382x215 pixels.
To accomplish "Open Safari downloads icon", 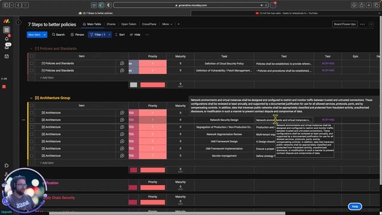I will 354,5.
